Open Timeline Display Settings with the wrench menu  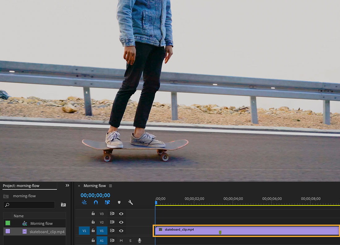click(130, 203)
